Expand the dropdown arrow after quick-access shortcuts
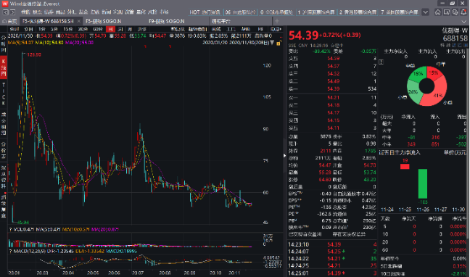Image resolution: width=470 pixels, height=277 pixels. pos(425,12)
